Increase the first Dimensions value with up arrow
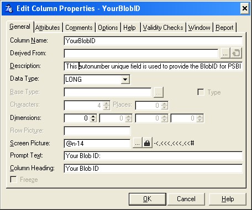 point(93,116)
